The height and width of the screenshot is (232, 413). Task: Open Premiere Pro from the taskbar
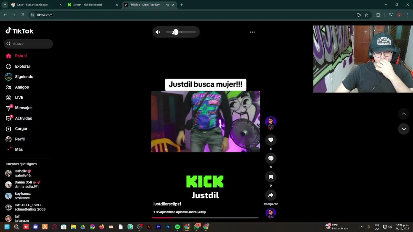pos(158,227)
